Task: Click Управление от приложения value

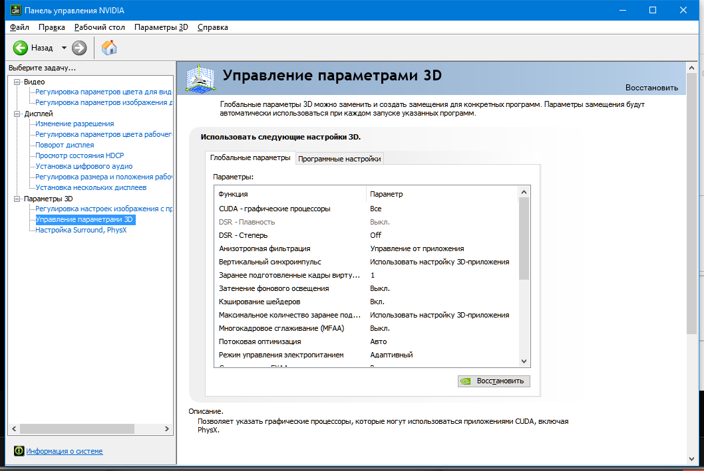Action: pos(417,248)
